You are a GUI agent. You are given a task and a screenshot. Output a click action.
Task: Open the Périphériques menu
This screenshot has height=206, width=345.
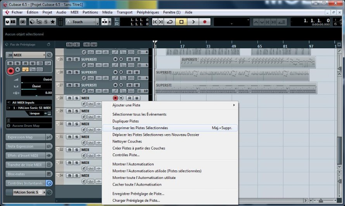pyautogui.click(x=148, y=12)
